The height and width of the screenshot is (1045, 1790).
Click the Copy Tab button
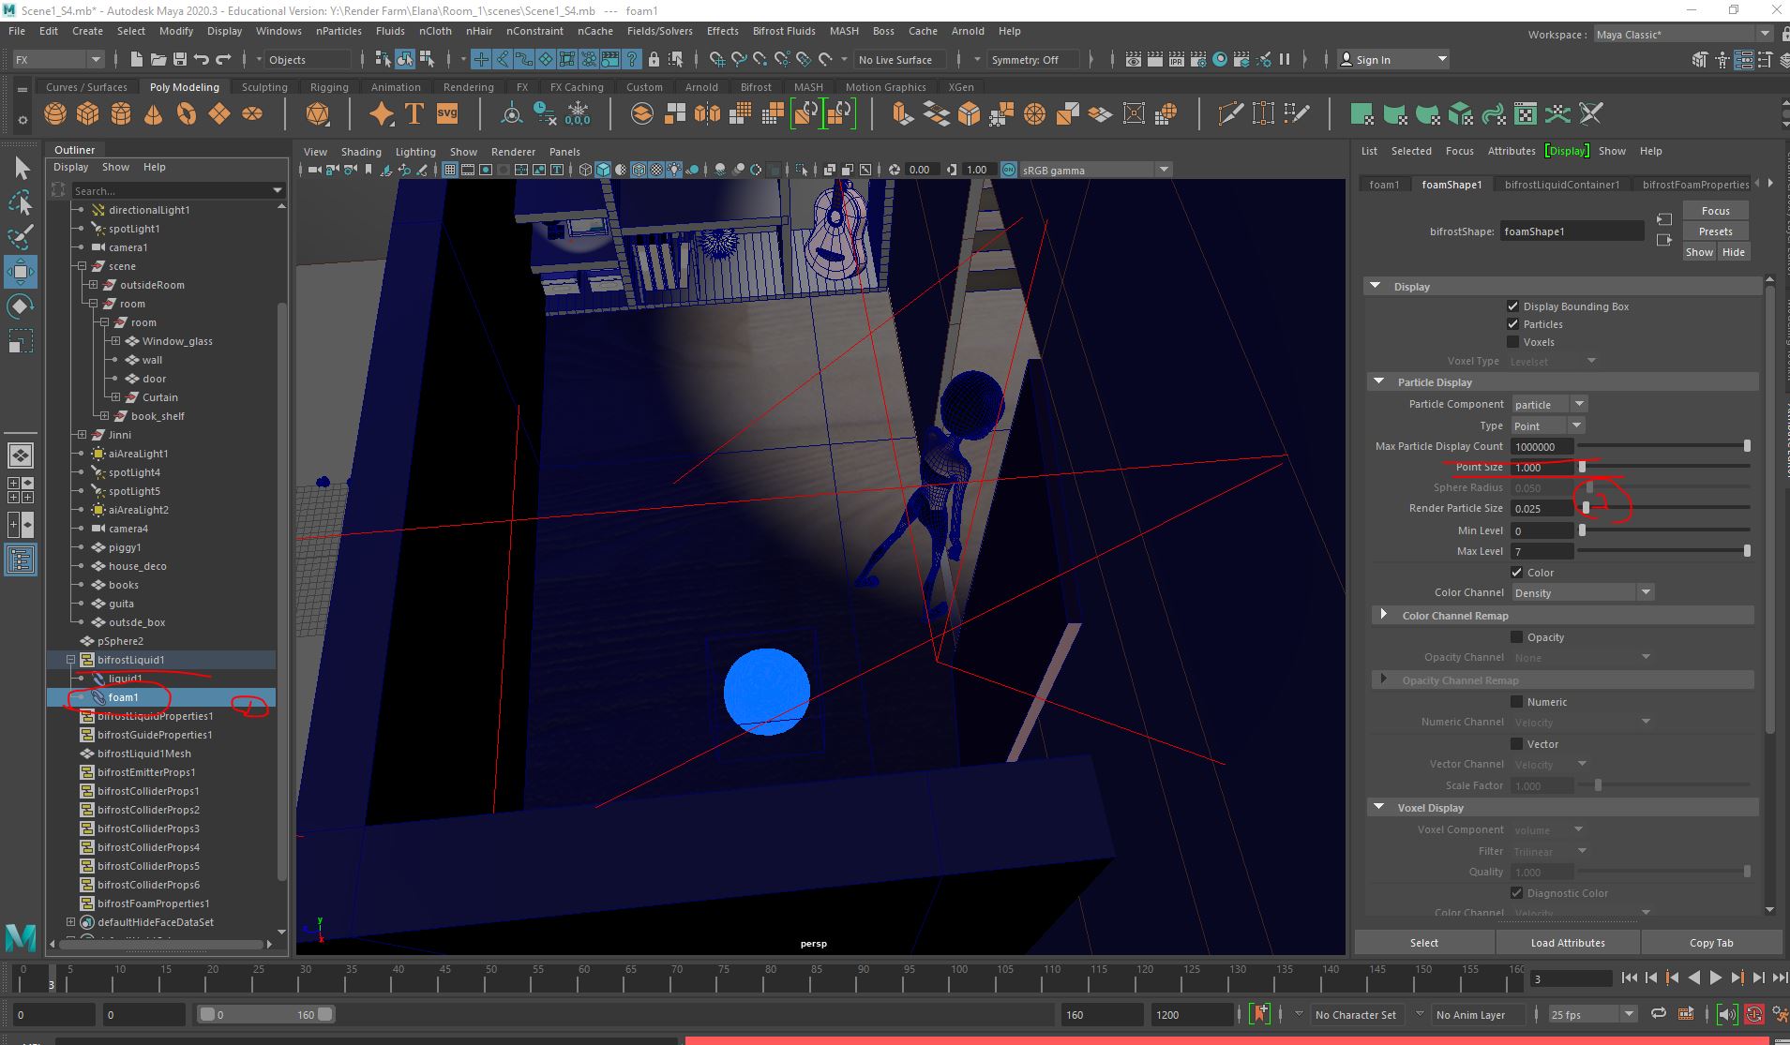coord(1711,943)
